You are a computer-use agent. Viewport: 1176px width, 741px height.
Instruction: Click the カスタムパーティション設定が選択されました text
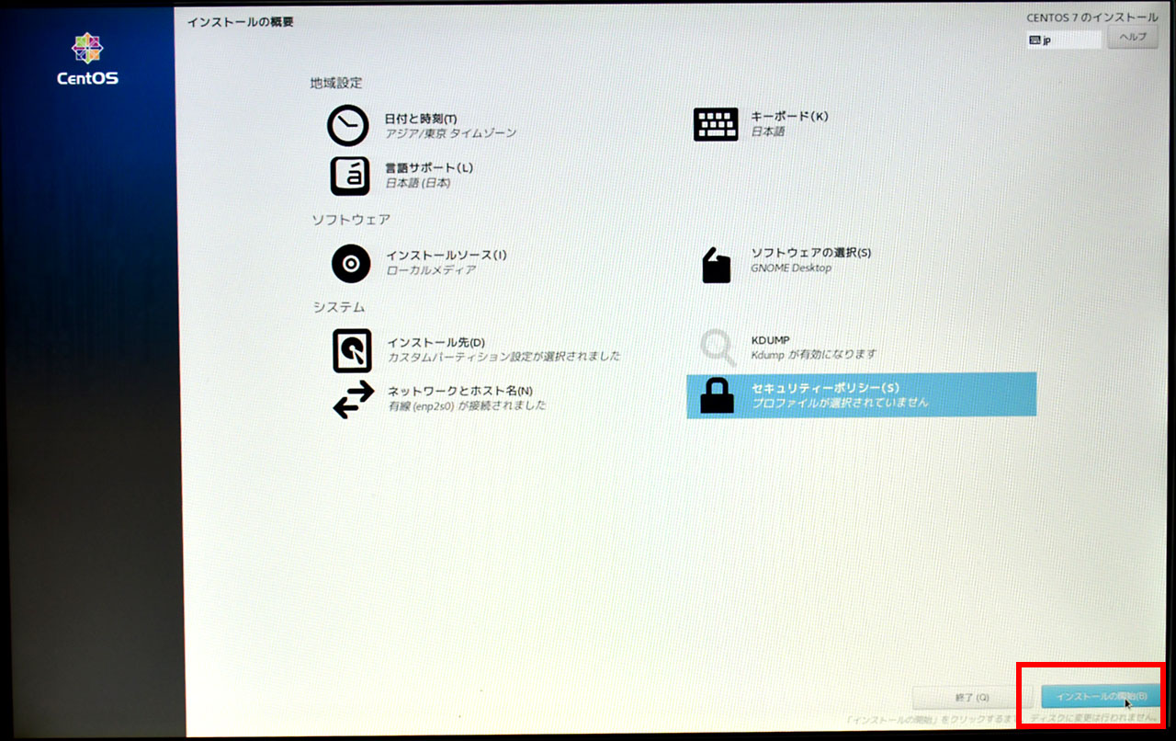[x=503, y=357]
